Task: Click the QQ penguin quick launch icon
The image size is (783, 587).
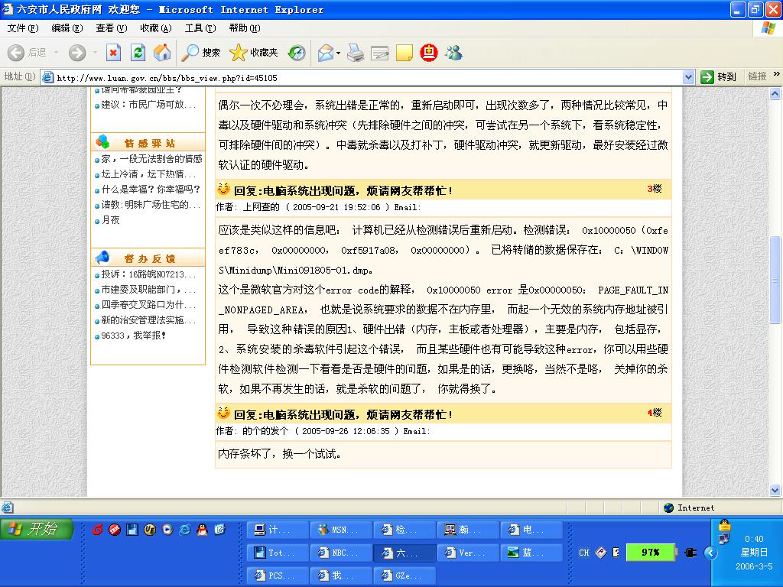Action: pos(202,529)
